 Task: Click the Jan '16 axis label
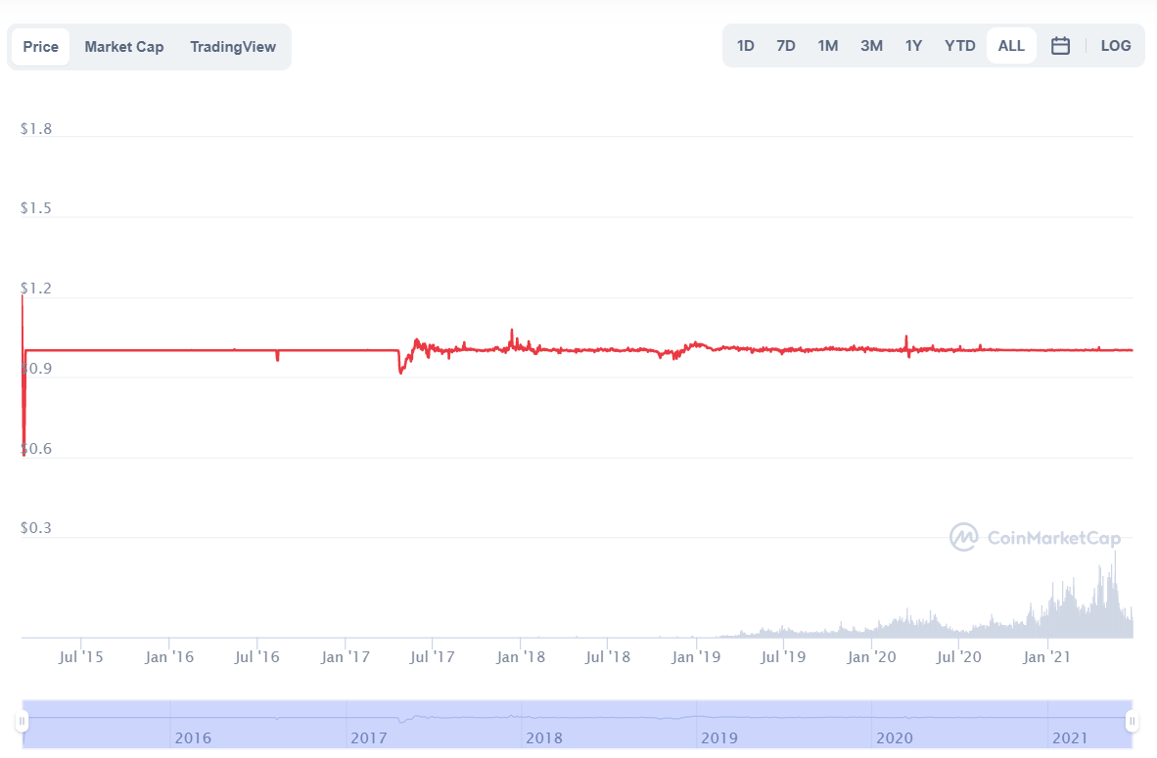(x=169, y=657)
